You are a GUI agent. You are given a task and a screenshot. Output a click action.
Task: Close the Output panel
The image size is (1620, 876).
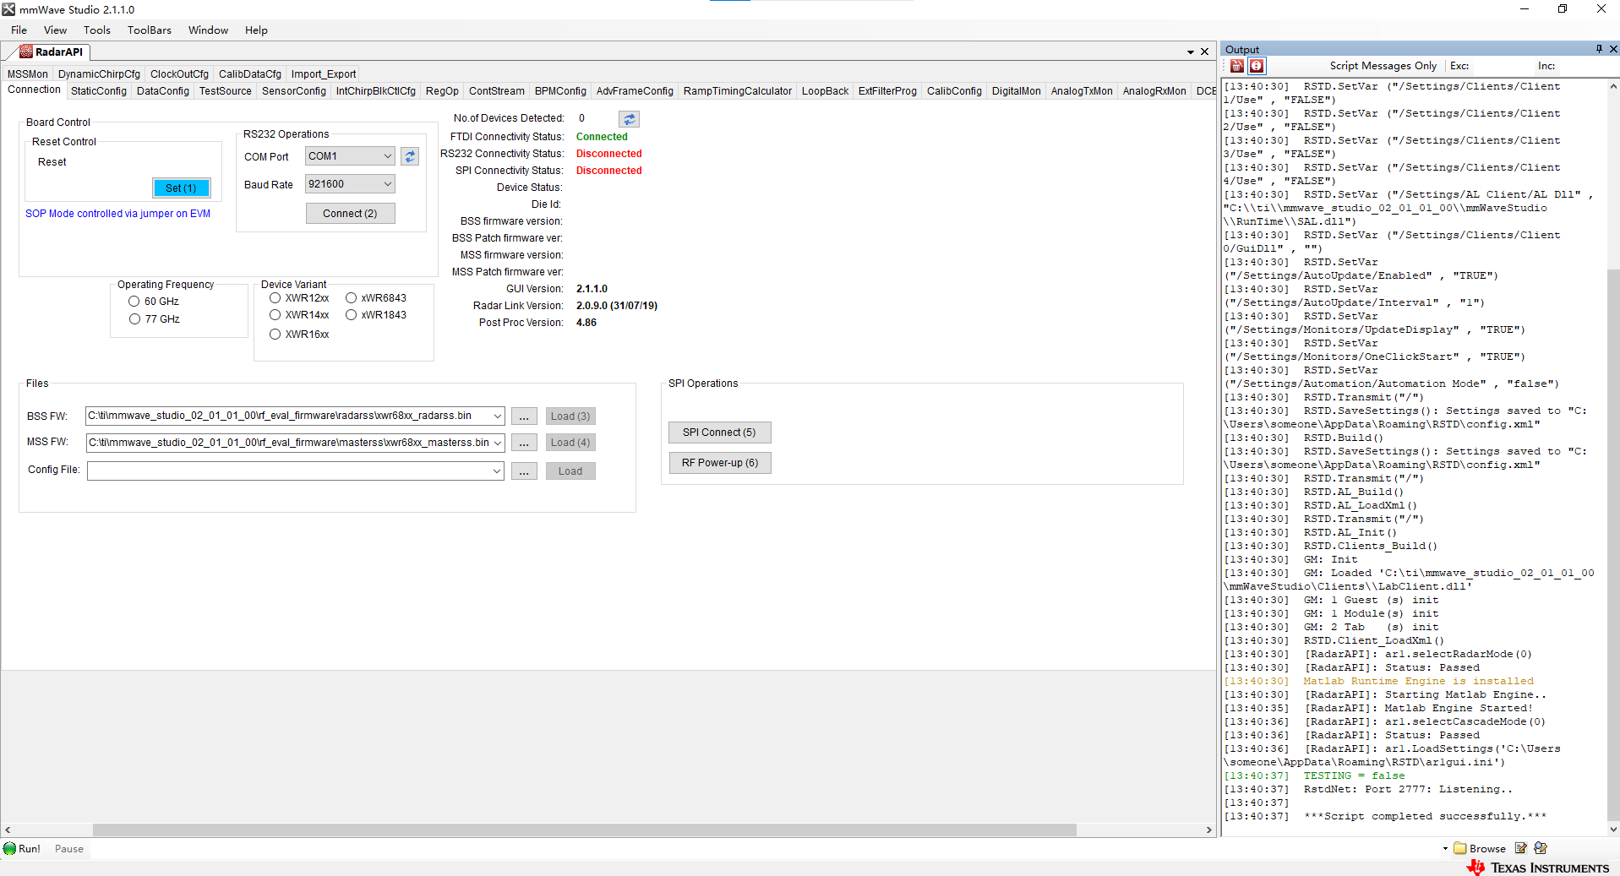[x=1613, y=49]
